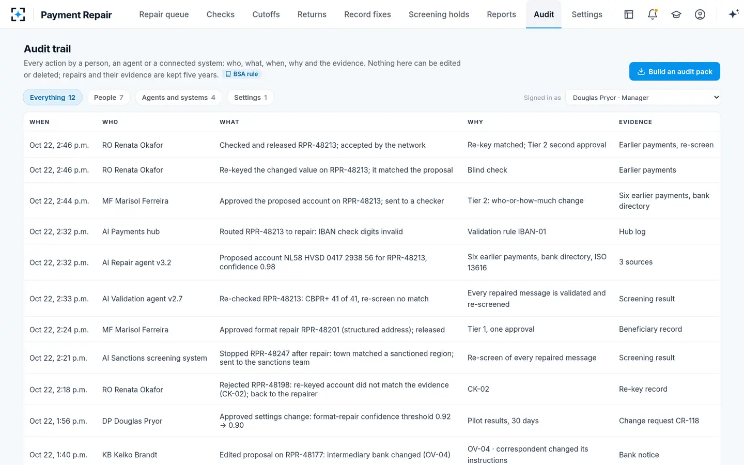The height and width of the screenshot is (465, 744).
Task: Open the Settings tab in the top navigation
Action: point(587,14)
